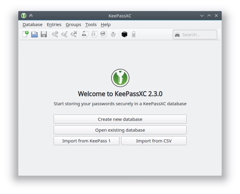Screen dimensions: 240x194
Task: Select the Add new entry key icon
Action: coord(56,34)
